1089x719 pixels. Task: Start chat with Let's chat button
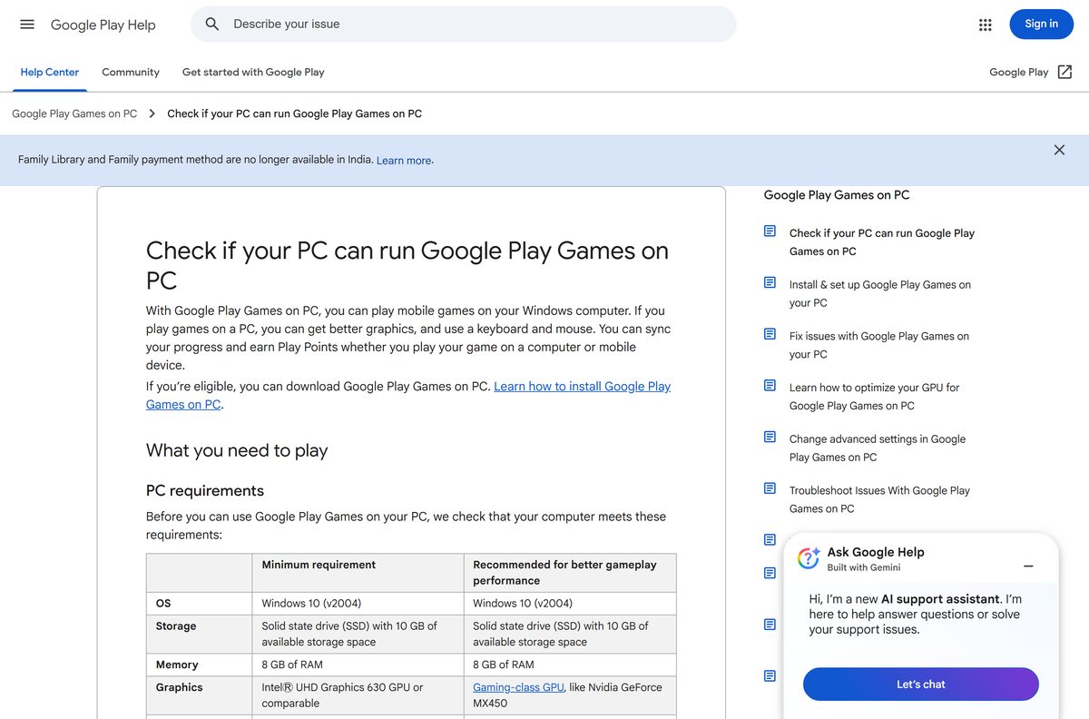(920, 685)
